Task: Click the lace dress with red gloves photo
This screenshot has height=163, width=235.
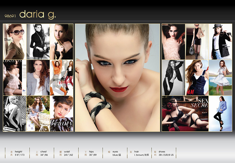Action: (173, 41)
